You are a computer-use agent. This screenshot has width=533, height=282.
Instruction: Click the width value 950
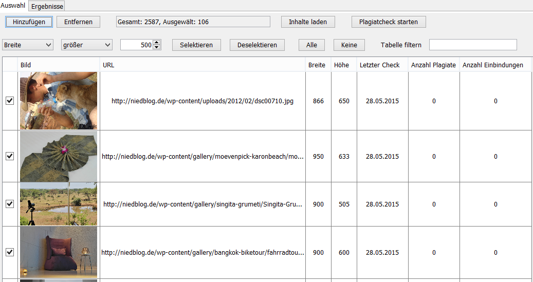tap(318, 156)
